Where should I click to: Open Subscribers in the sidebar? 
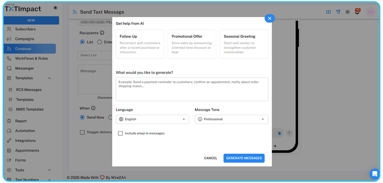pyautogui.click(x=25, y=29)
